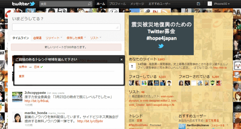Click 変更 to change trend location
This screenshot has width=241, height=129.
tap(139, 121)
